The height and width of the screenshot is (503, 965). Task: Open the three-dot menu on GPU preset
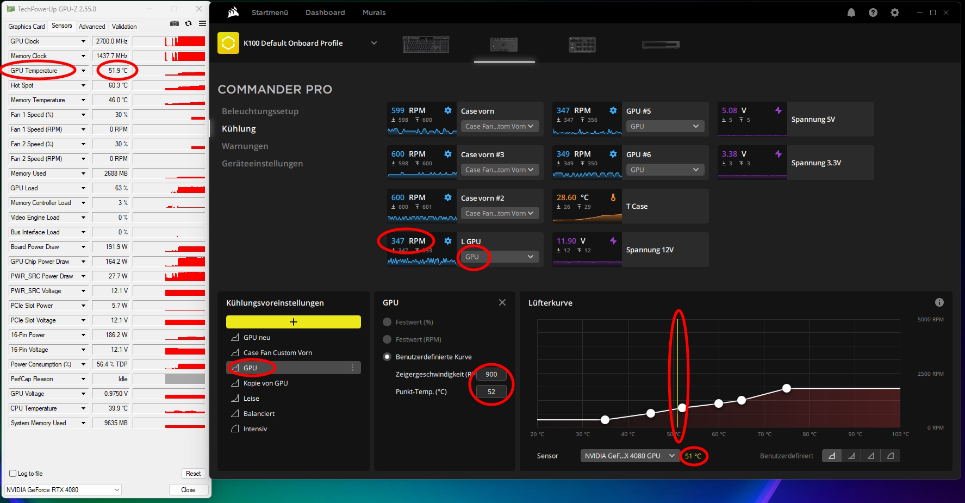(352, 368)
